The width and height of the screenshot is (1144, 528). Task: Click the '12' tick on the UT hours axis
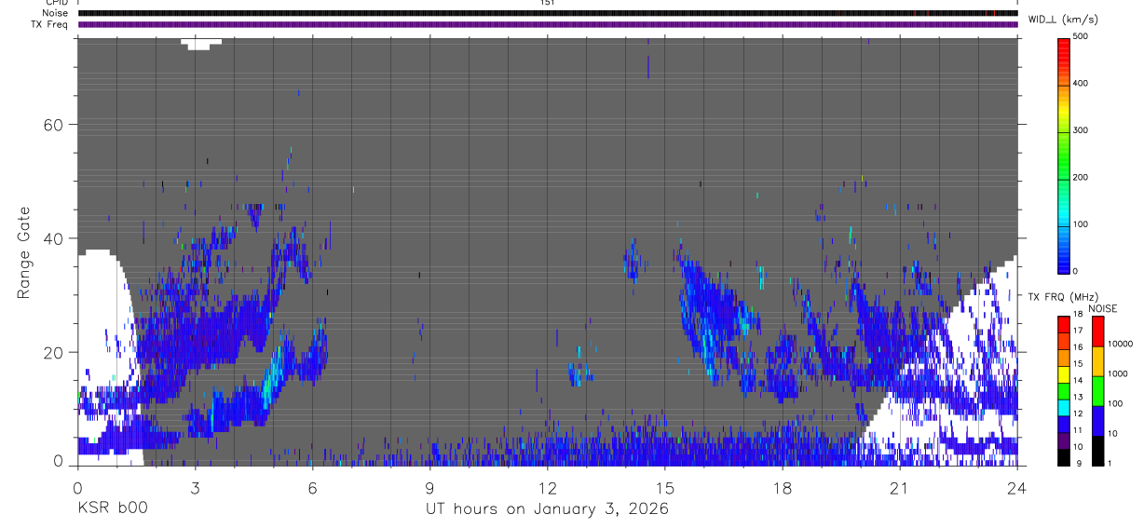click(x=548, y=487)
